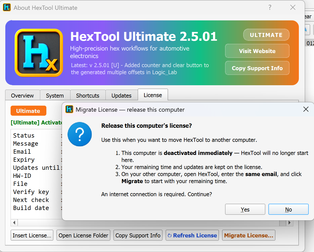Click the orange Ultimate label
The width and height of the screenshot is (314, 252).
28,111
